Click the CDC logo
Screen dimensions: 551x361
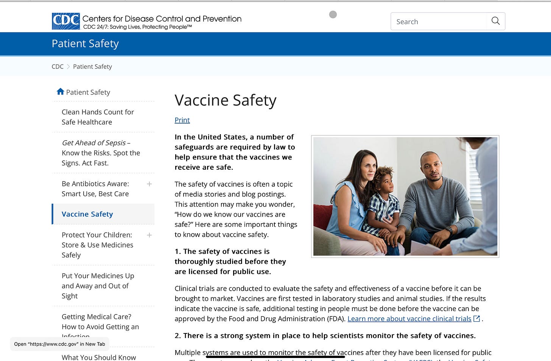click(66, 21)
